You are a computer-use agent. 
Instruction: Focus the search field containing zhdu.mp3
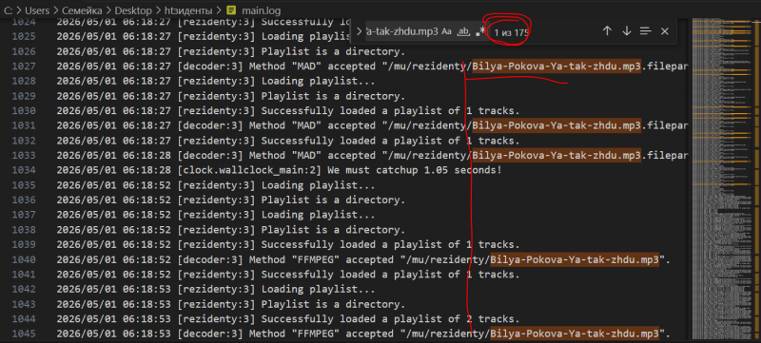(402, 31)
